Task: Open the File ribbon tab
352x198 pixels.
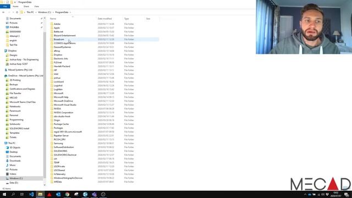Action: pyautogui.click(x=5, y=6)
